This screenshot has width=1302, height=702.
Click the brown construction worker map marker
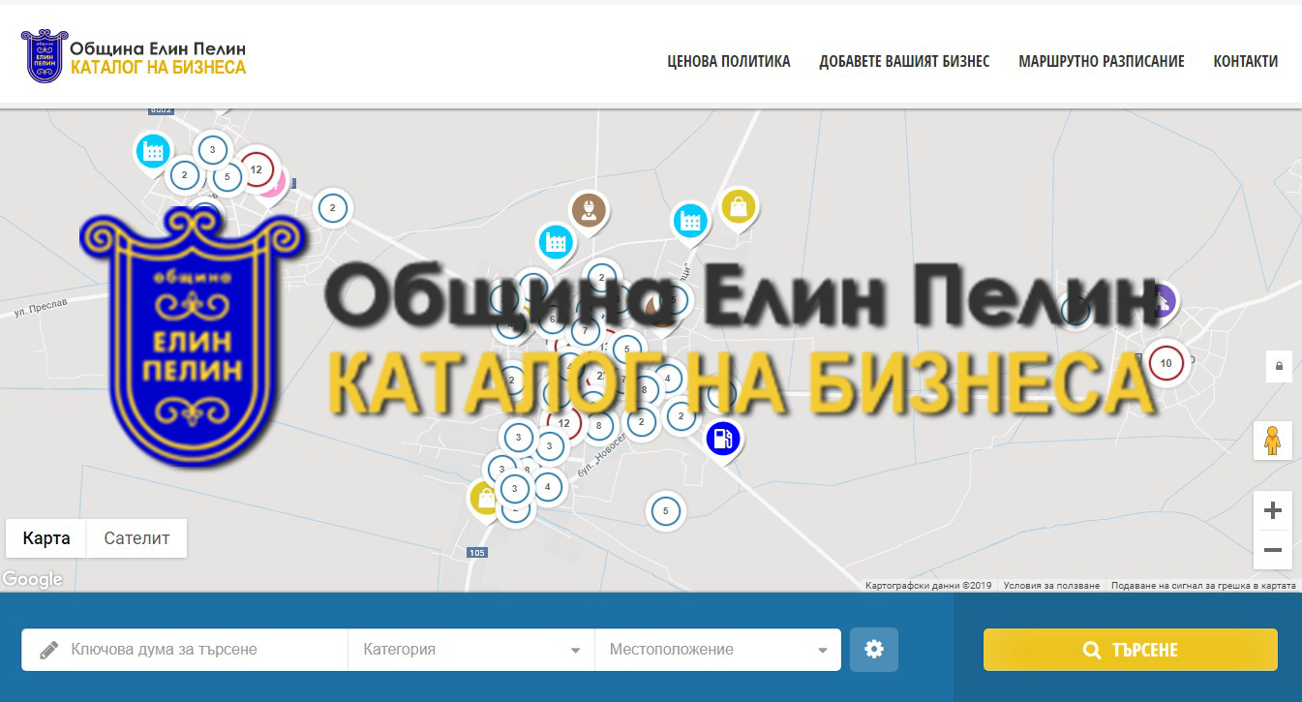click(x=588, y=208)
